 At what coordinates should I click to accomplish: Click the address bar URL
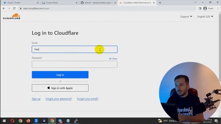[x=36, y=8]
